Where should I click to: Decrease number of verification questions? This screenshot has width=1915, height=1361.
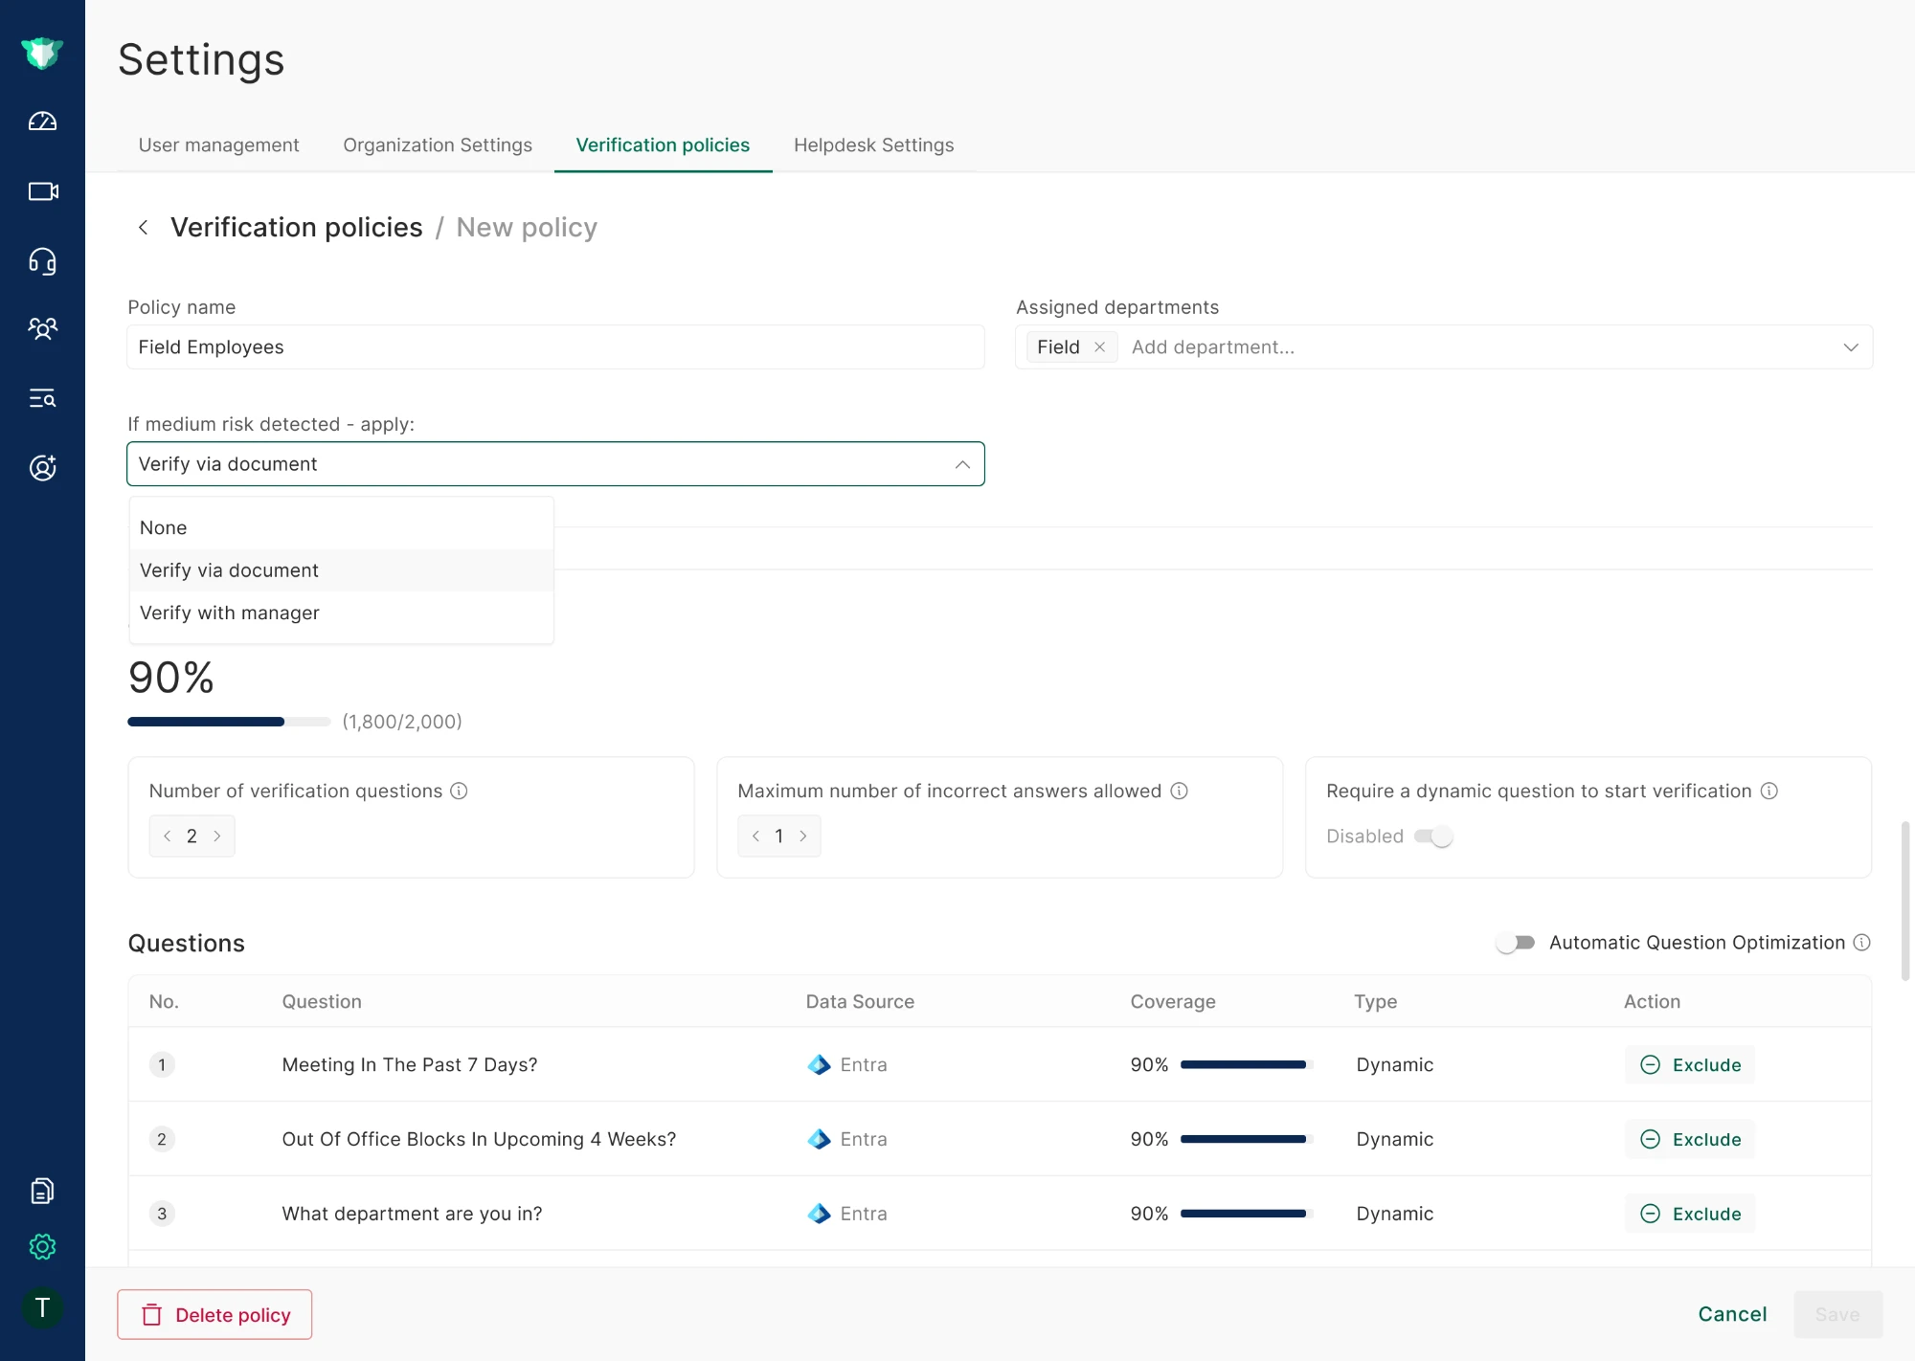tap(168, 837)
